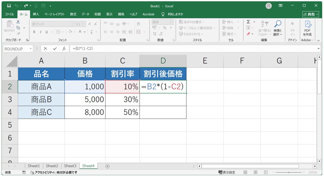The width and height of the screenshot is (324, 177).
Task: Click the AutoSum sigma icon
Action: (248, 22)
